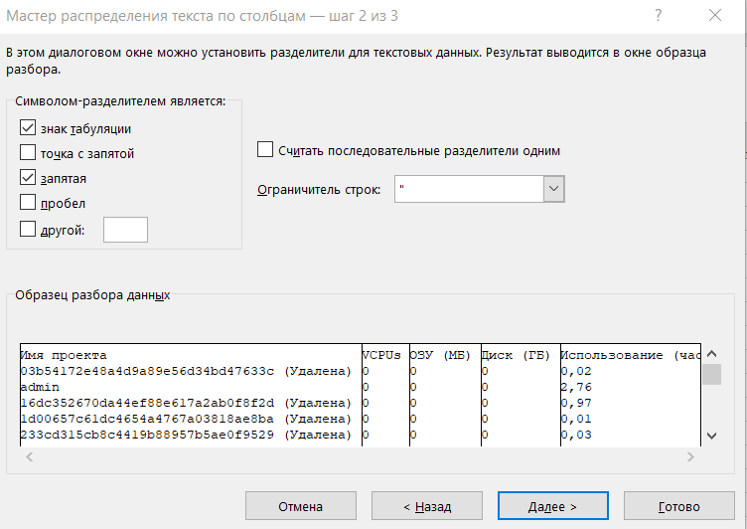Uncheck the 'знак табуляции' delimiter
The image size is (747, 529).
point(28,128)
